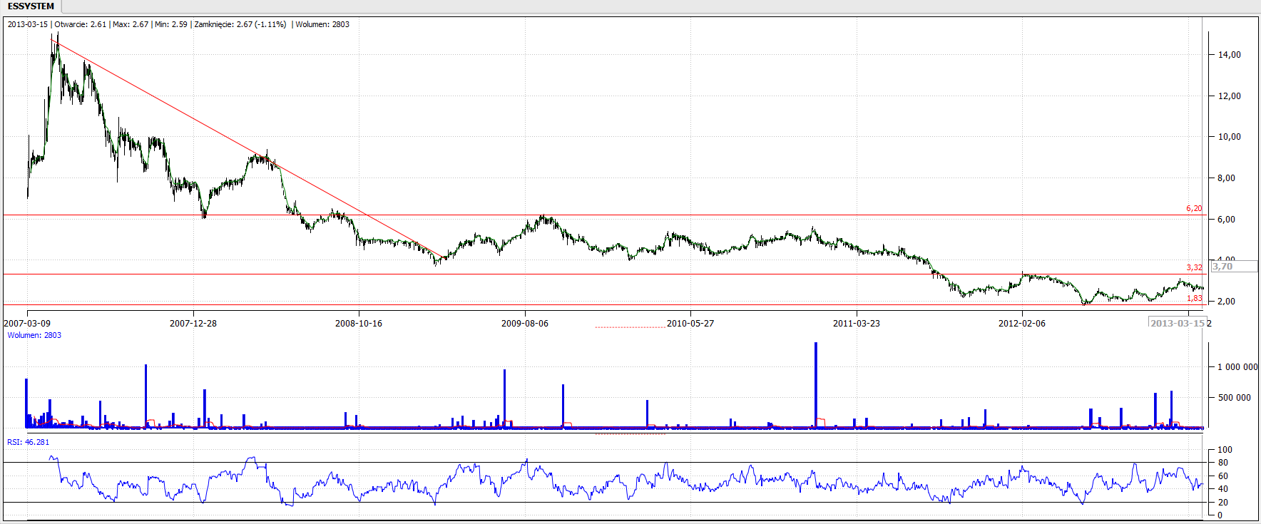The image size is (1261, 524).
Task: Click the RSI axis value 100
Action: [x=1225, y=449]
